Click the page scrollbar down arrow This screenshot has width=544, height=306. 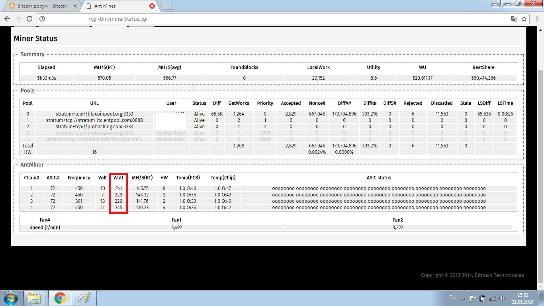[x=540, y=286]
